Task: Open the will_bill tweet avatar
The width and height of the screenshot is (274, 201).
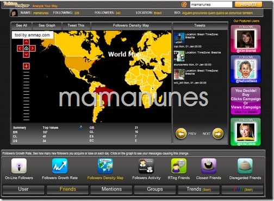Action: click(x=179, y=74)
